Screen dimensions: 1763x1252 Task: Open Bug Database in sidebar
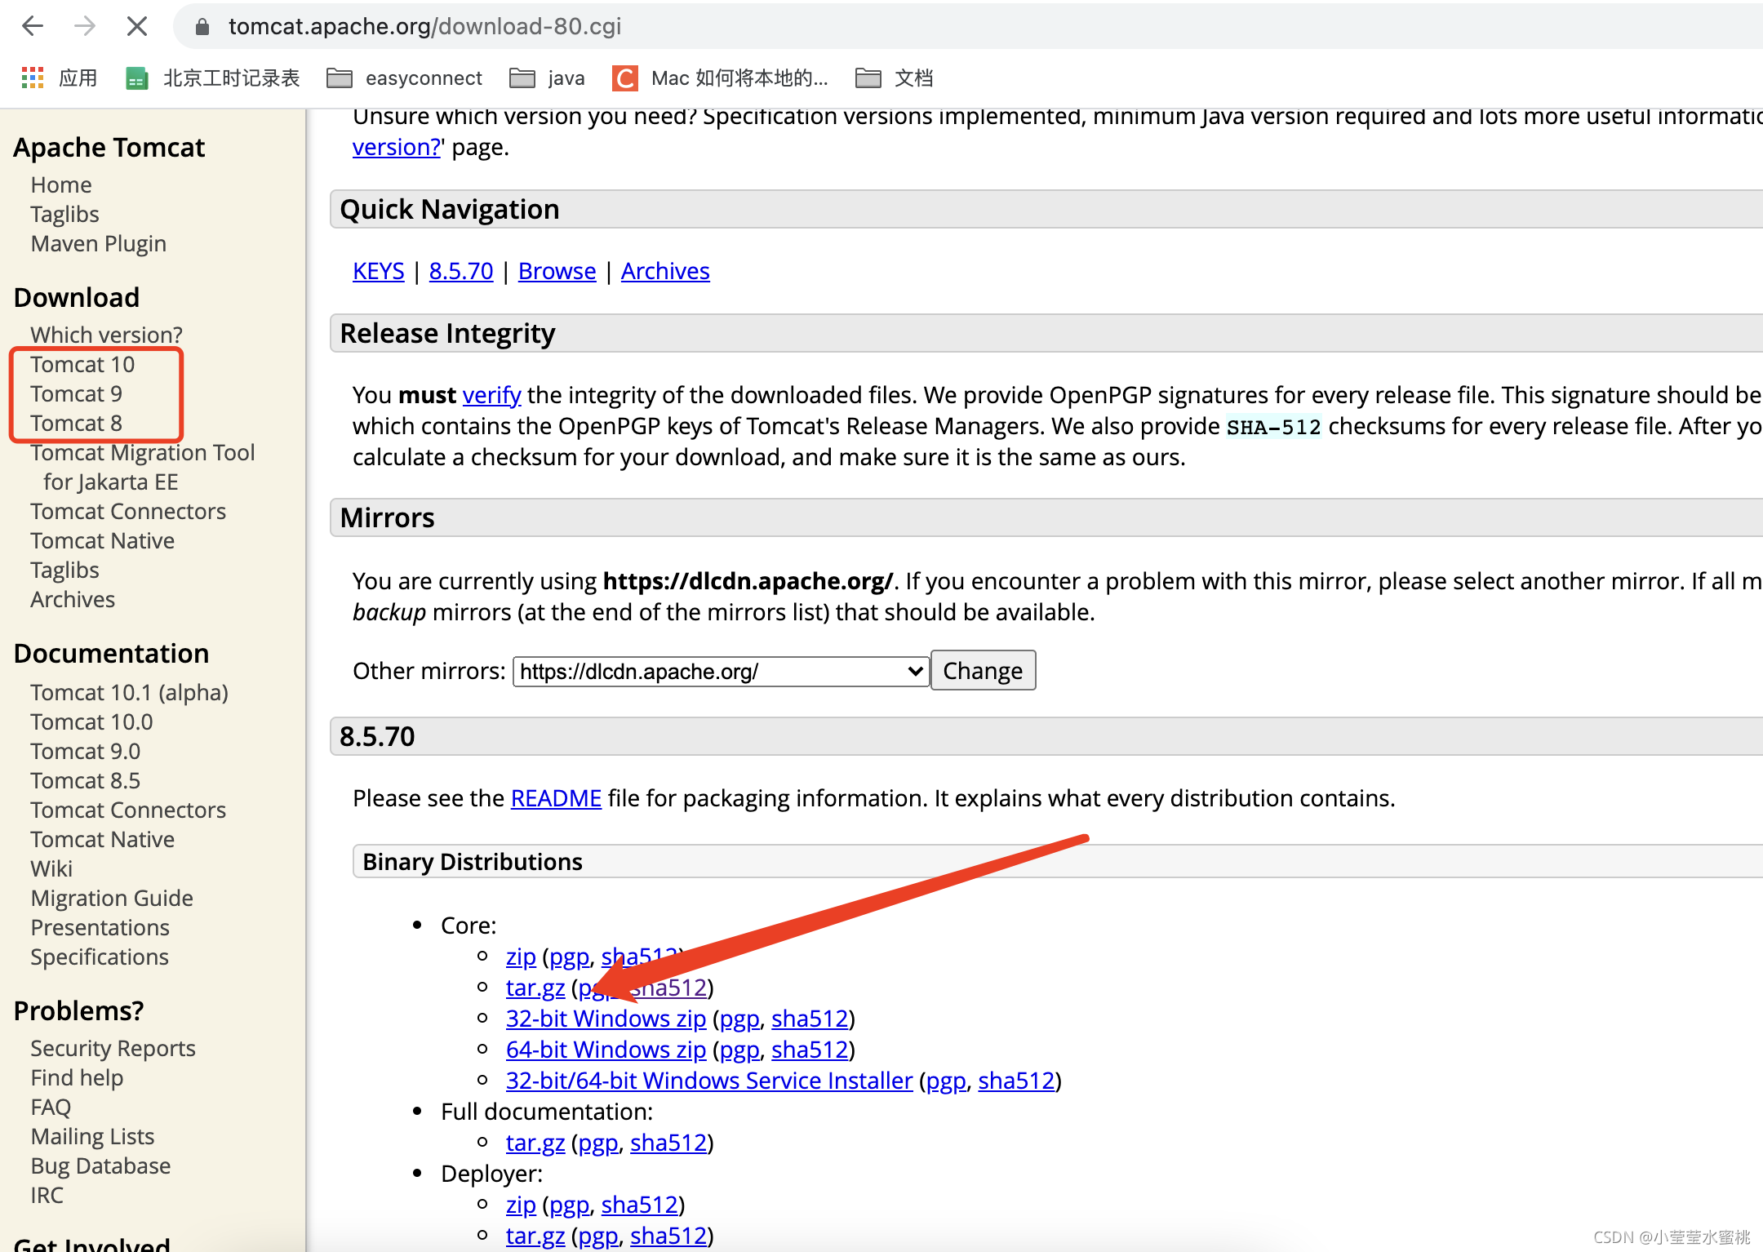(100, 1166)
